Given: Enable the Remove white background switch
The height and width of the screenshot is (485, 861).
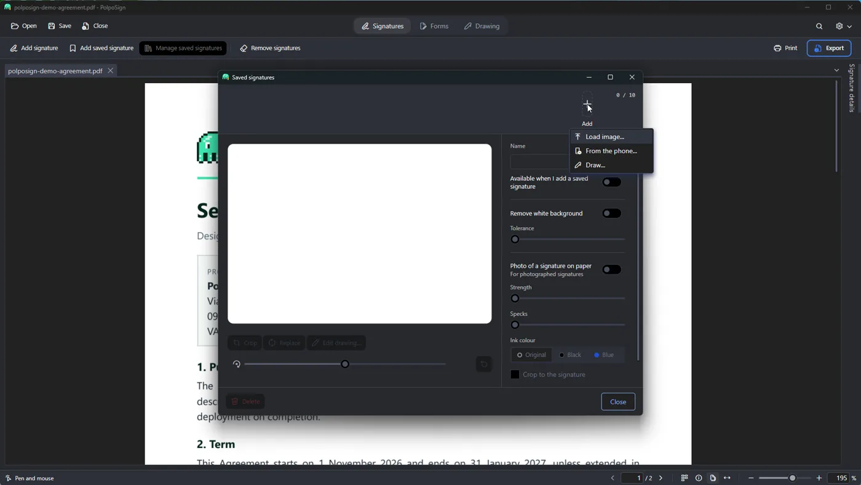Looking at the screenshot, I should click(611, 214).
